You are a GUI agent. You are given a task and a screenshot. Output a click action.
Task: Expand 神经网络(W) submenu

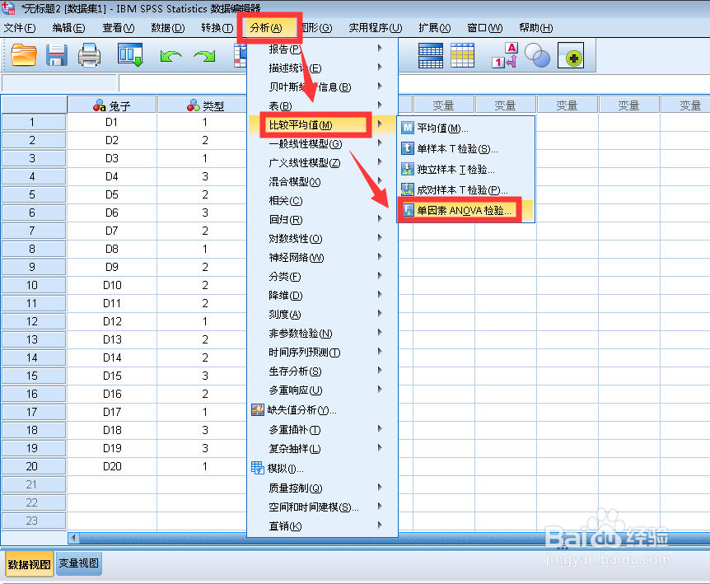[x=322, y=258]
